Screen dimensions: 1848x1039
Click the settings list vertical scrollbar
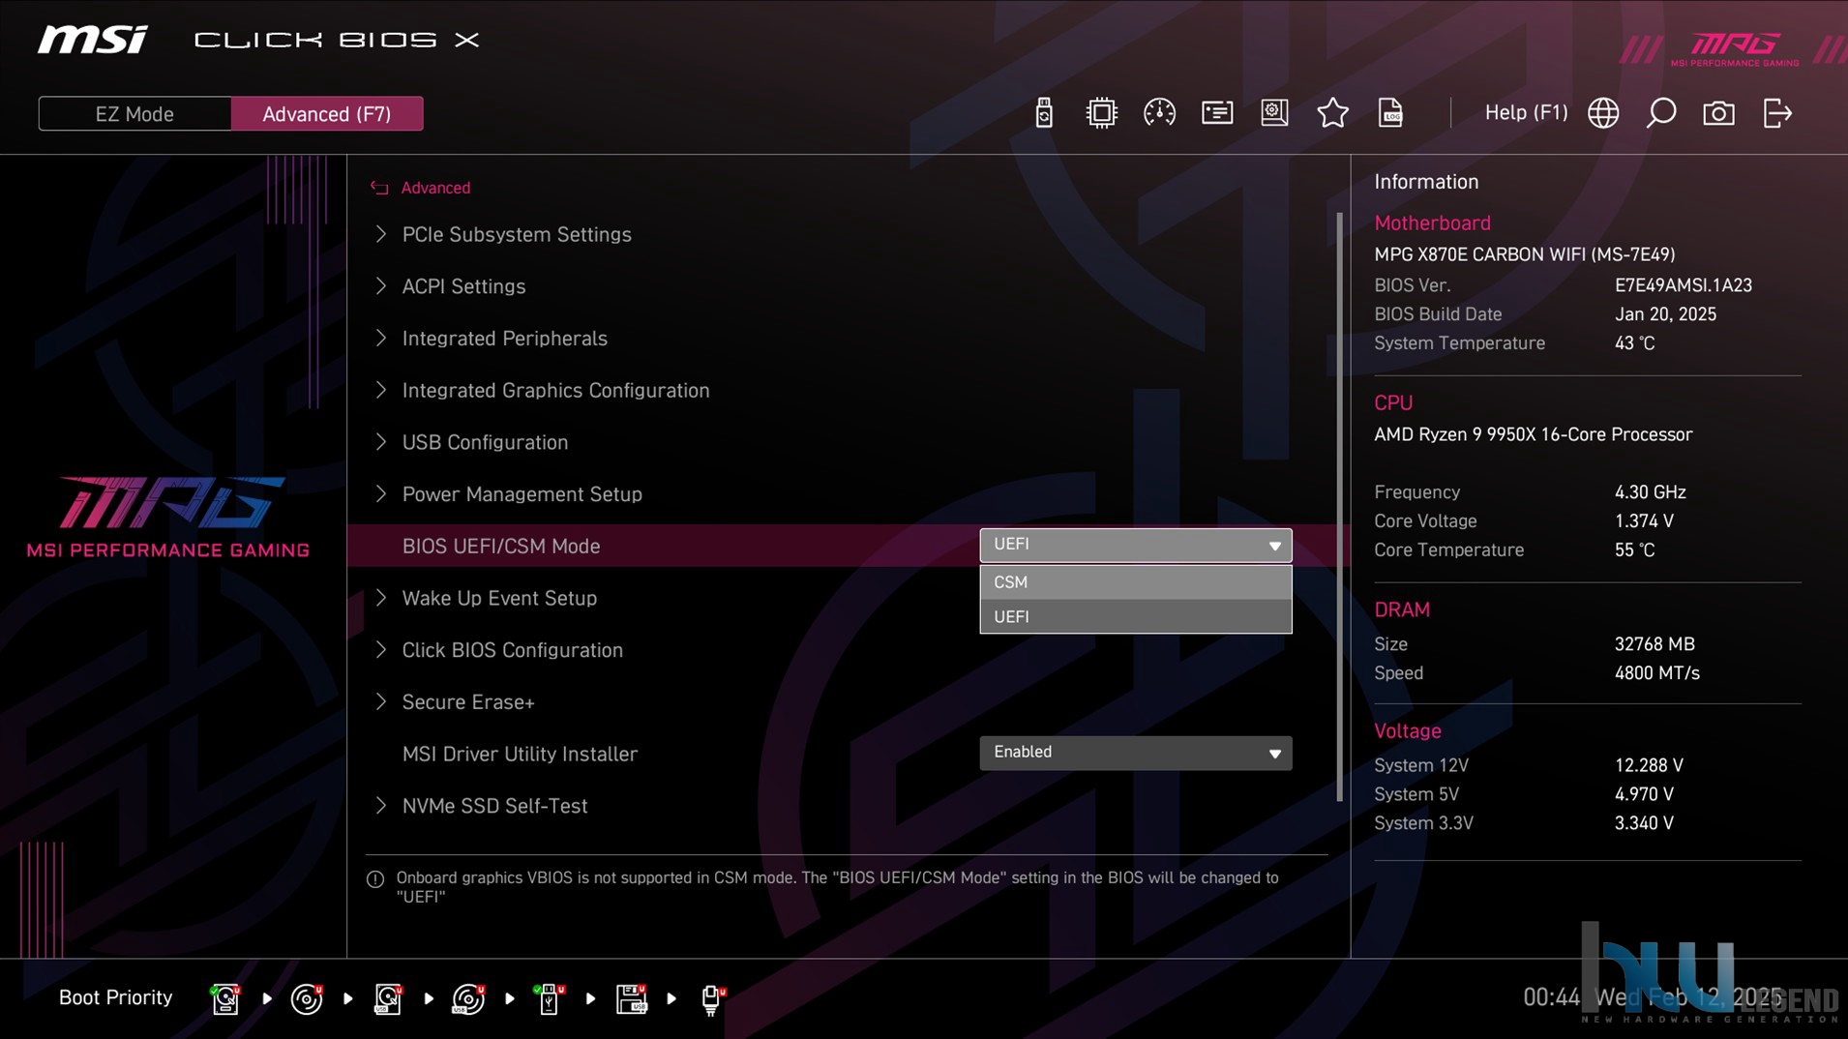click(x=1340, y=507)
